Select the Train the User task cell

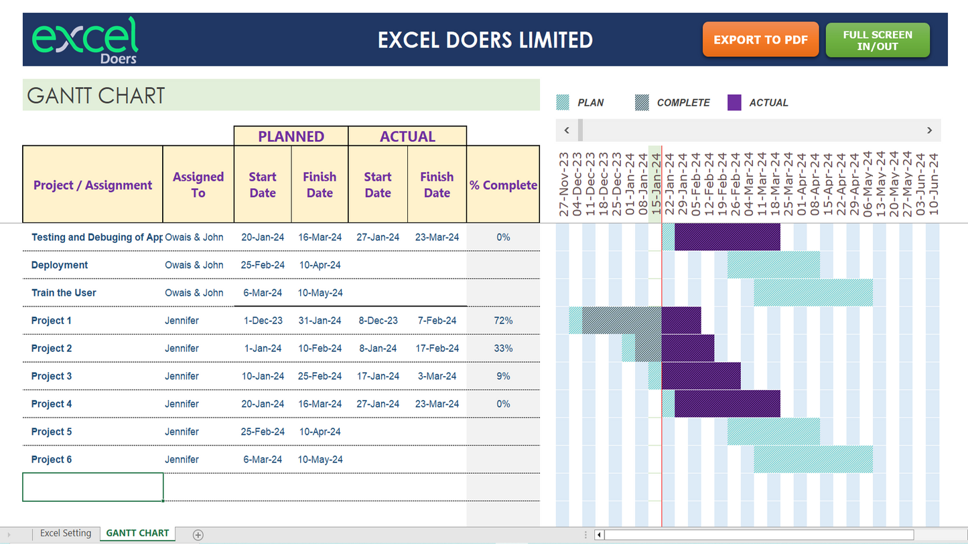point(92,293)
